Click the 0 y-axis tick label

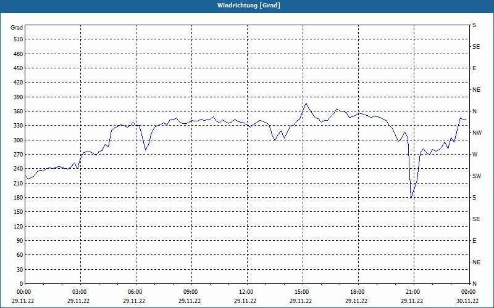[x=22, y=284]
